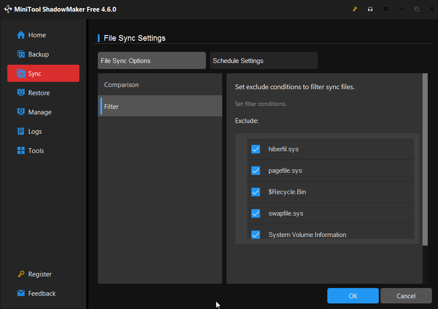This screenshot has height=309, width=438.
Task: Click the Tools grid icon
Action: coord(21,150)
